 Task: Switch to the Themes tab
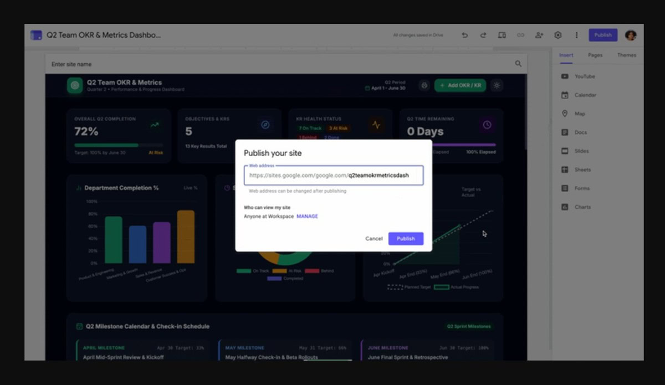tap(627, 55)
